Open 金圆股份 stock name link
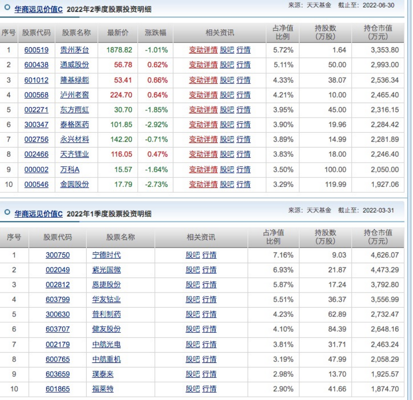 [x=74, y=184]
